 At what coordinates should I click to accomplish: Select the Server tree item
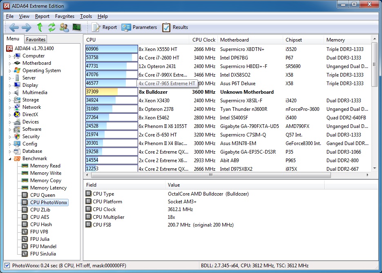click(29, 78)
